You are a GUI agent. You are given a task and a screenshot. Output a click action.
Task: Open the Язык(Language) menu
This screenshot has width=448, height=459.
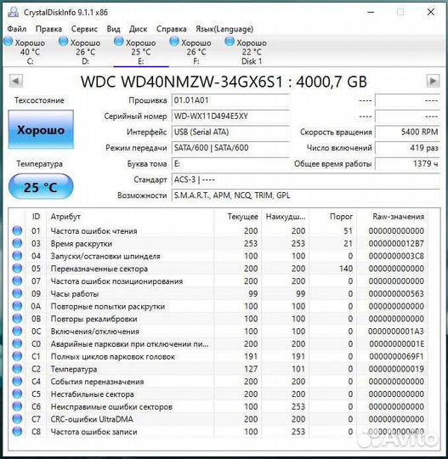click(x=224, y=29)
